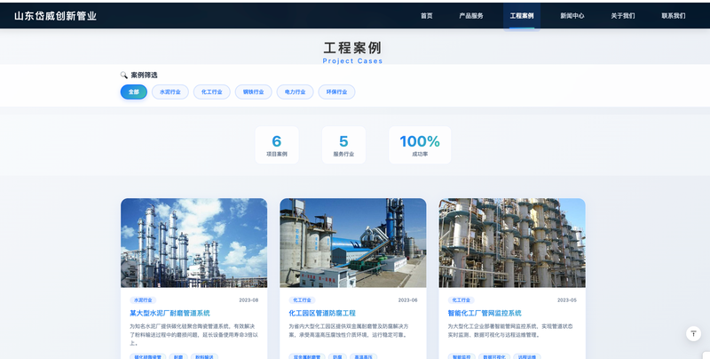Click the 化工行业 badge on 管道防腐工程 card
This screenshot has width=710, height=359.
[x=302, y=300]
